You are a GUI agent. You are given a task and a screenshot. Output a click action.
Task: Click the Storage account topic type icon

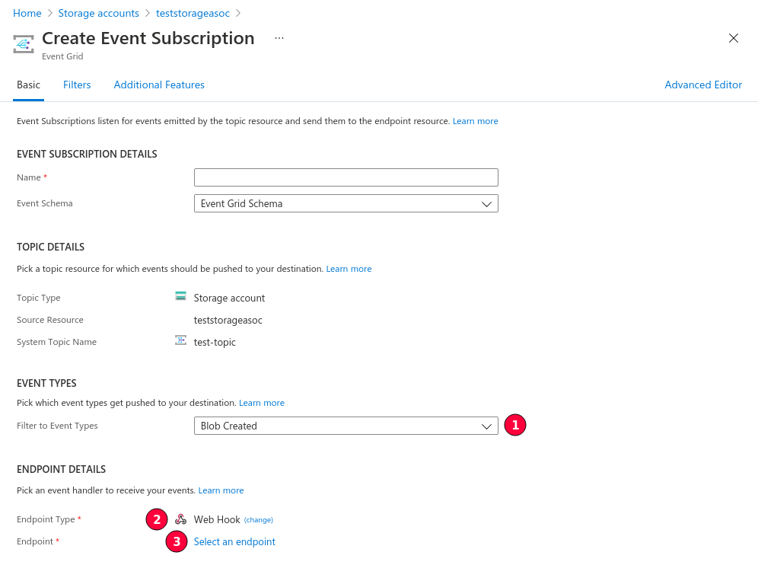(180, 296)
